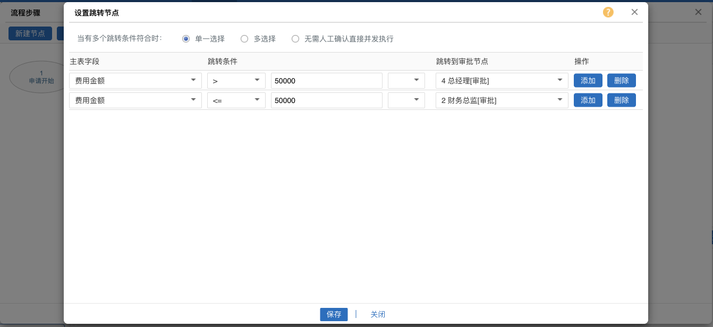Click second row value field containing 50000
This screenshot has height=327, width=713.
(x=326, y=100)
